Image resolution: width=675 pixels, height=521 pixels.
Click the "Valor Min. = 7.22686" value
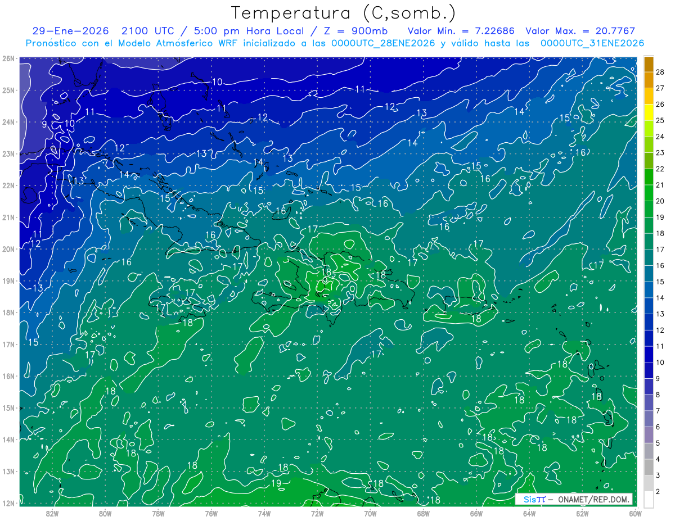coord(461,31)
